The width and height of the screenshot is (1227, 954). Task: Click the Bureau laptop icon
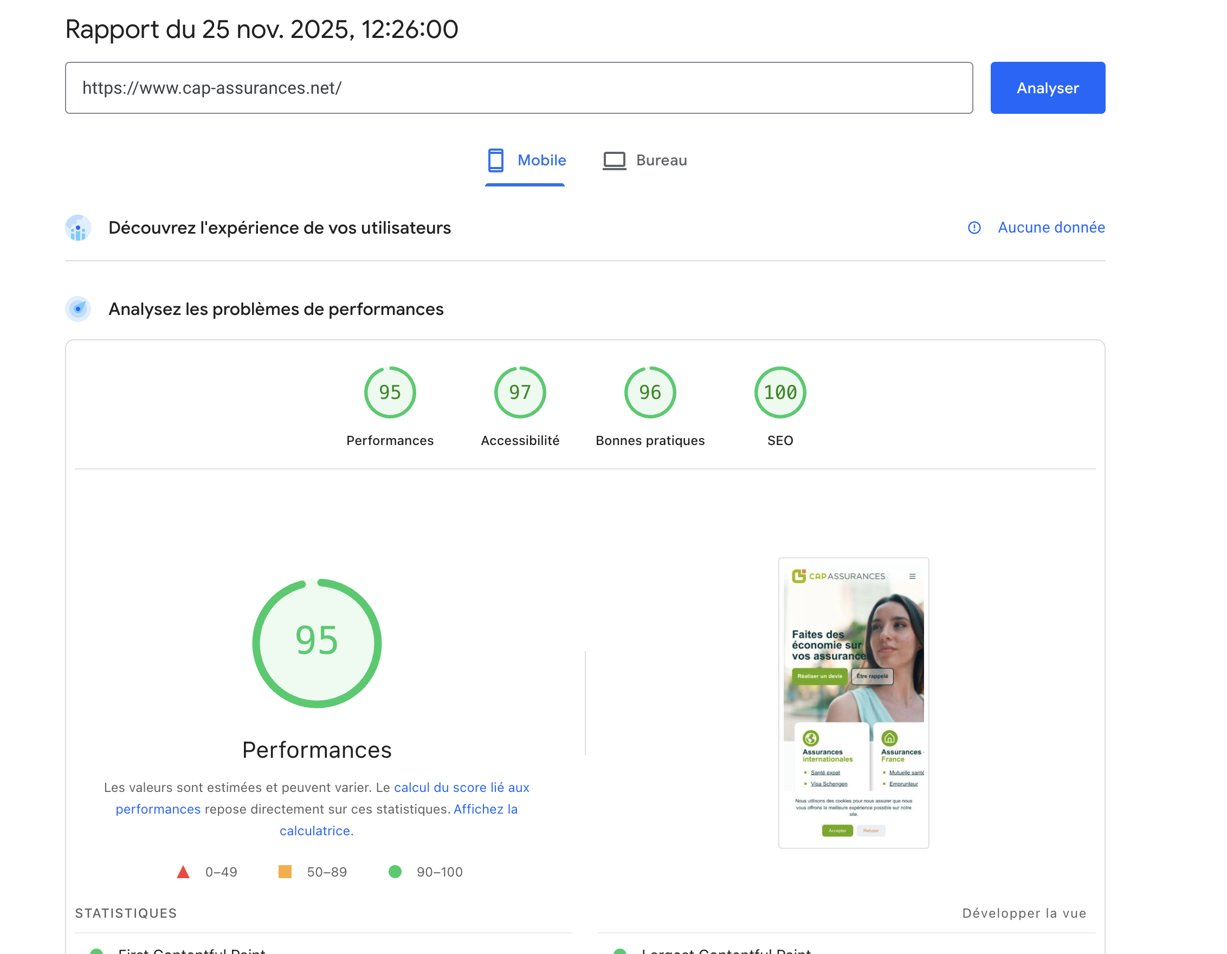(x=613, y=160)
